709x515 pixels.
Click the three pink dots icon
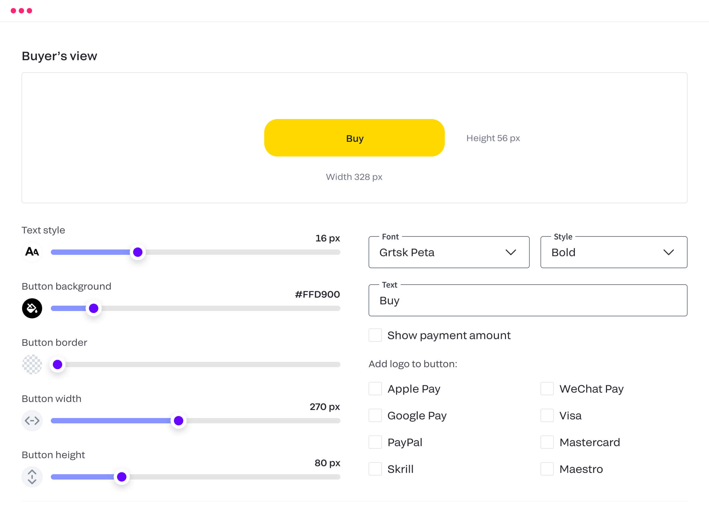(x=21, y=11)
